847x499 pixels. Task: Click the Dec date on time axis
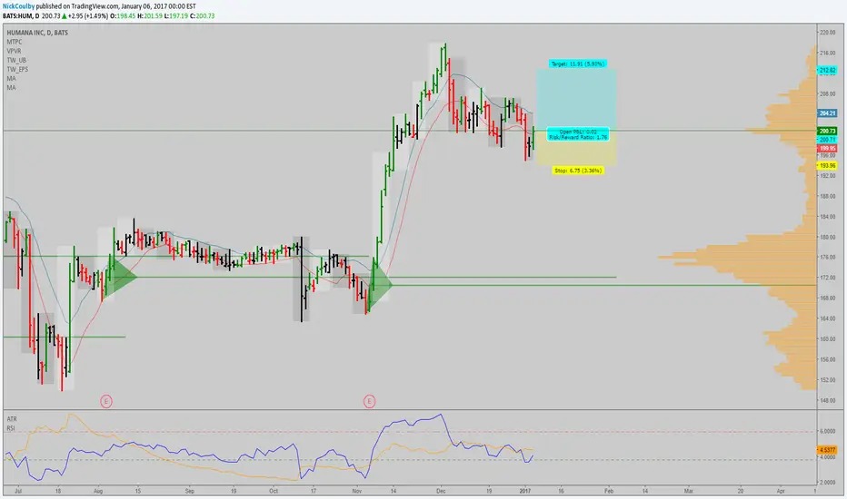[441, 492]
